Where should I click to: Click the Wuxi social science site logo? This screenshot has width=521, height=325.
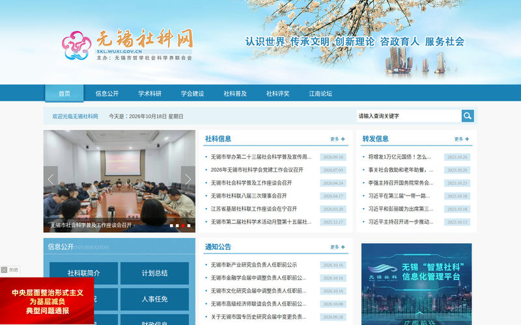click(127, 45)
